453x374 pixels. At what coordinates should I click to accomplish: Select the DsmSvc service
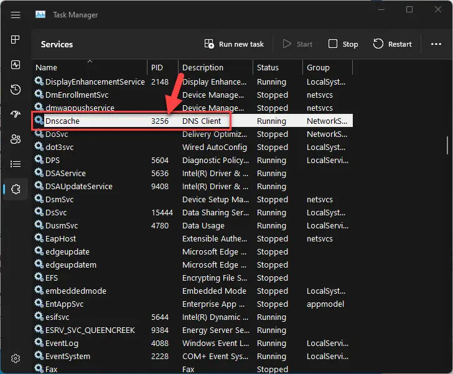coord(192,199)
